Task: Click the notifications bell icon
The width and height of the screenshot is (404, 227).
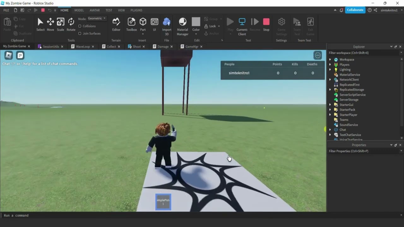Action: point(341,10)
